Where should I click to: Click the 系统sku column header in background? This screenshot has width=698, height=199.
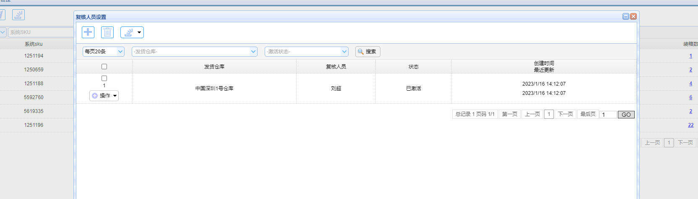34,44
